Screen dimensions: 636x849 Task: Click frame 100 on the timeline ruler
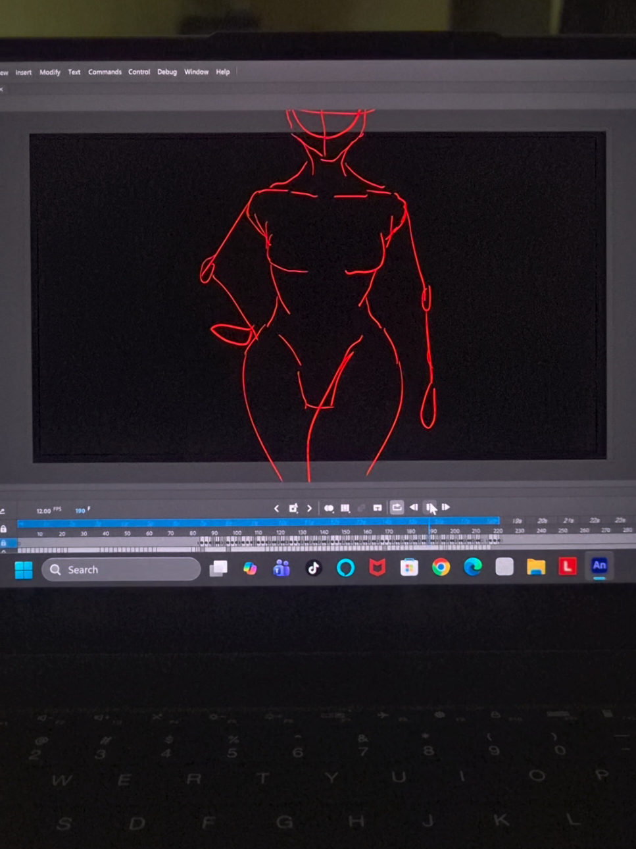(x=237, y=533)
